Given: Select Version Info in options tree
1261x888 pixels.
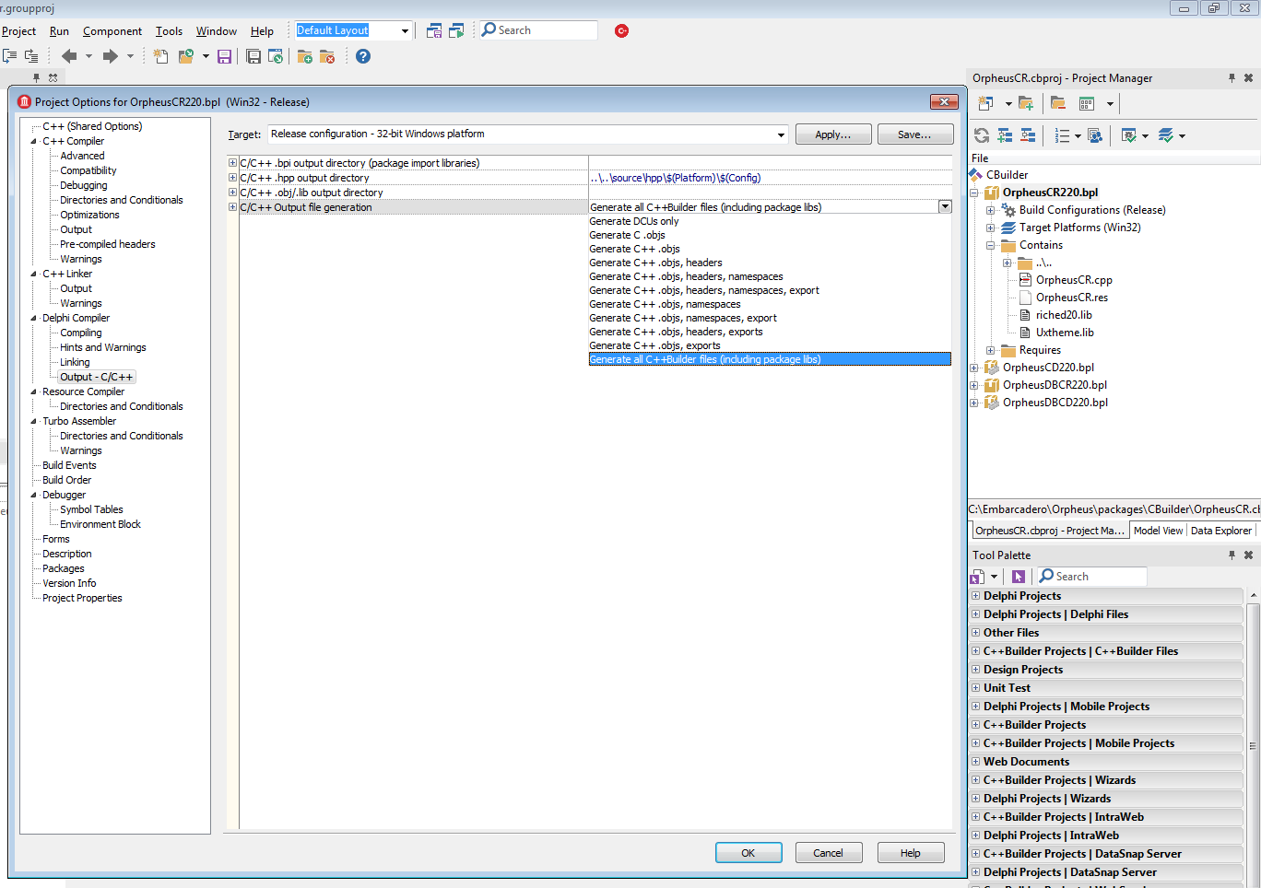Looking at the screenshot, I should [x=69, y=583].
